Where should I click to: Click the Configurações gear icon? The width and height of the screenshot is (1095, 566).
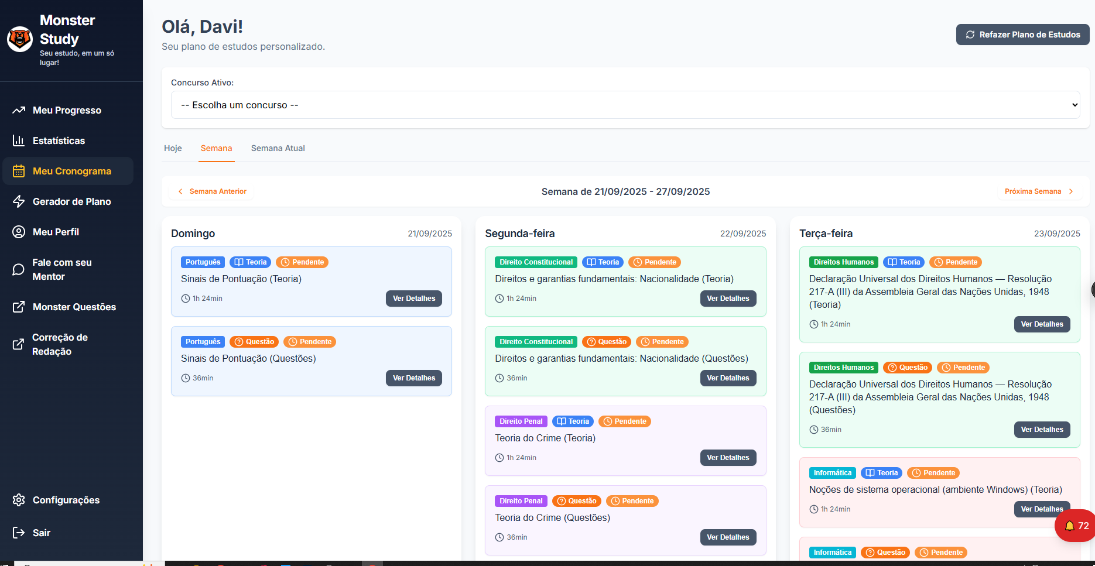coord(19,500)
